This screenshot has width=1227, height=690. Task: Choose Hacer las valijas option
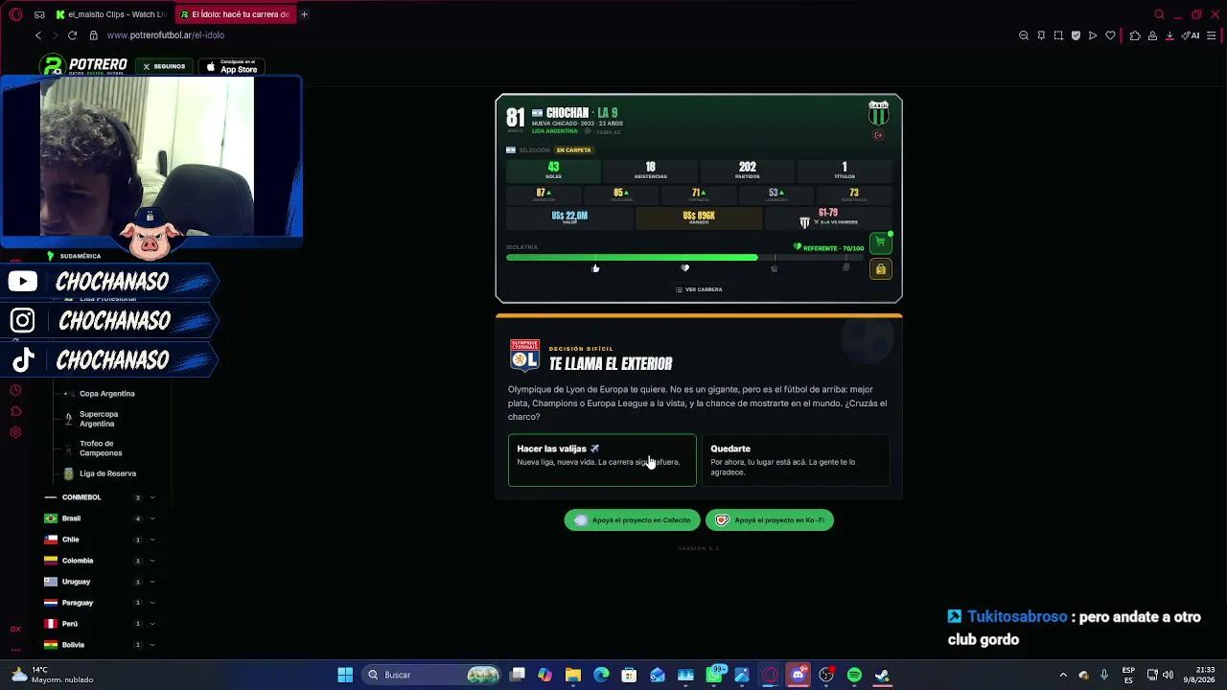point(602,460)
